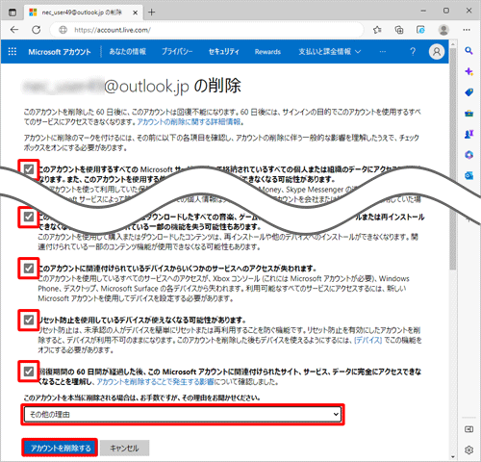Image resolution: width=481 pixels, height=462 pixels.
Task: Open Microsoft account help question mark
Action: (413, 51)
